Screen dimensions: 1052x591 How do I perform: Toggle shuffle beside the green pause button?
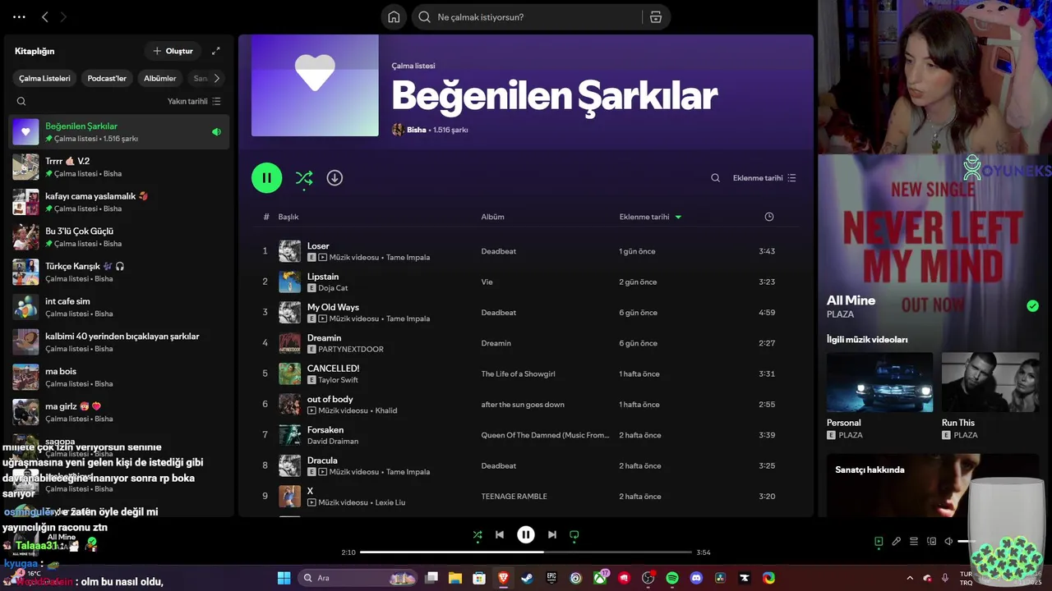pos(304,178)
